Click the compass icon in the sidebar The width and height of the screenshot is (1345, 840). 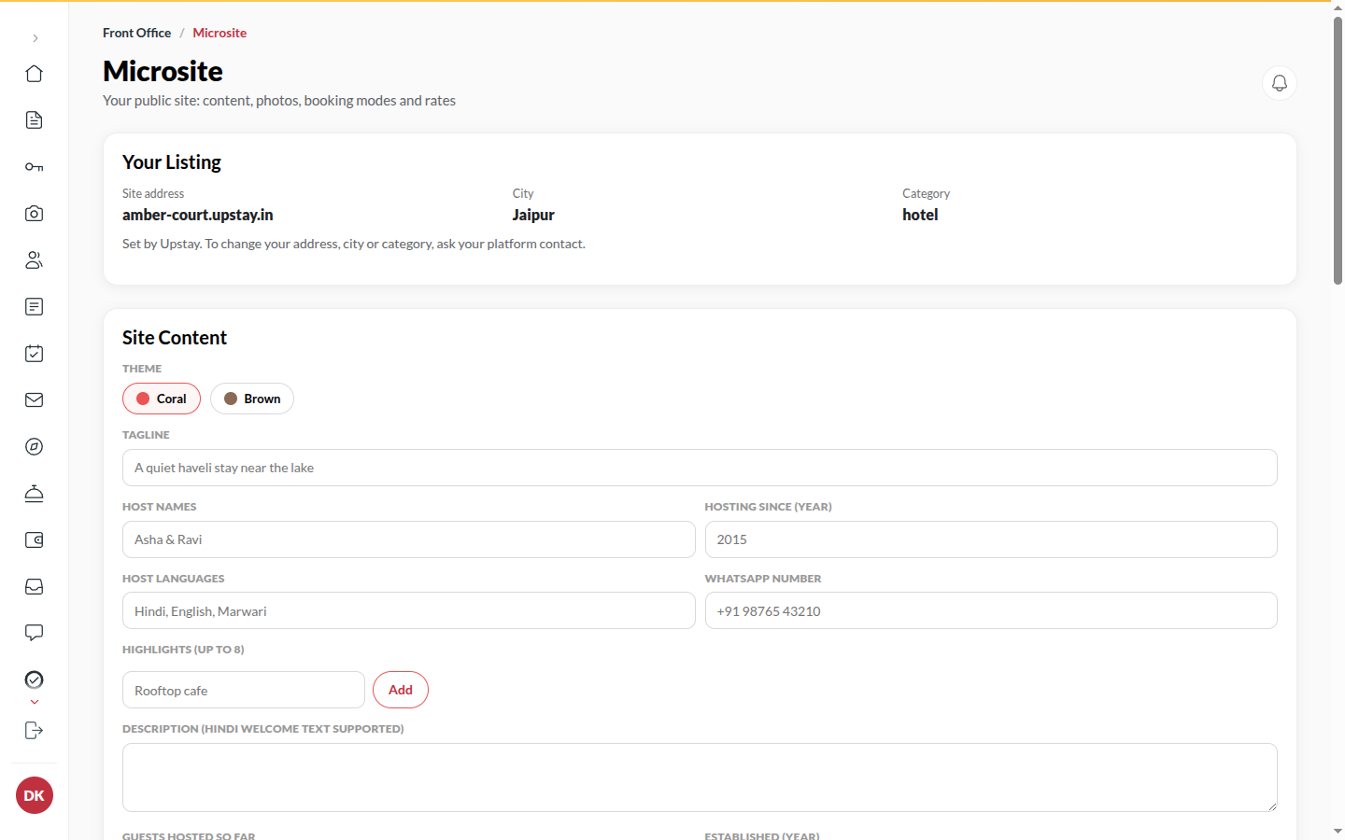click(x=35, y=447)
